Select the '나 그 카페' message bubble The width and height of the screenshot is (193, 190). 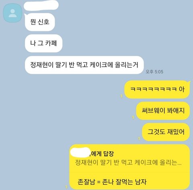click(x=43, y=43)
